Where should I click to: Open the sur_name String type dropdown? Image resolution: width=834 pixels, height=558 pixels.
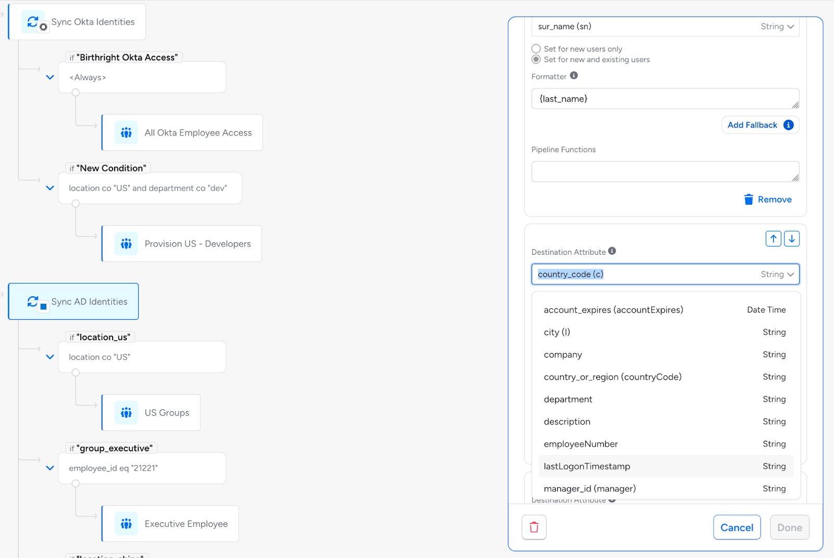pyautogui.click(x=777, y=27)
